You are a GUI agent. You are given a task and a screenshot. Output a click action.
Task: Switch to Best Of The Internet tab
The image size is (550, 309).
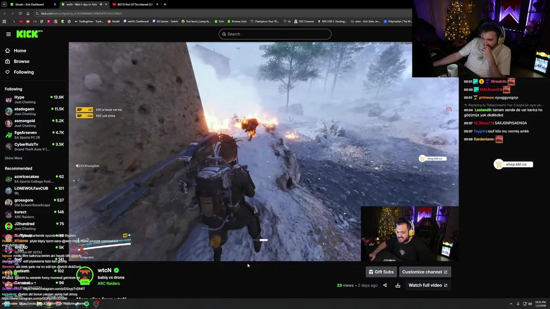coord(135,4)
